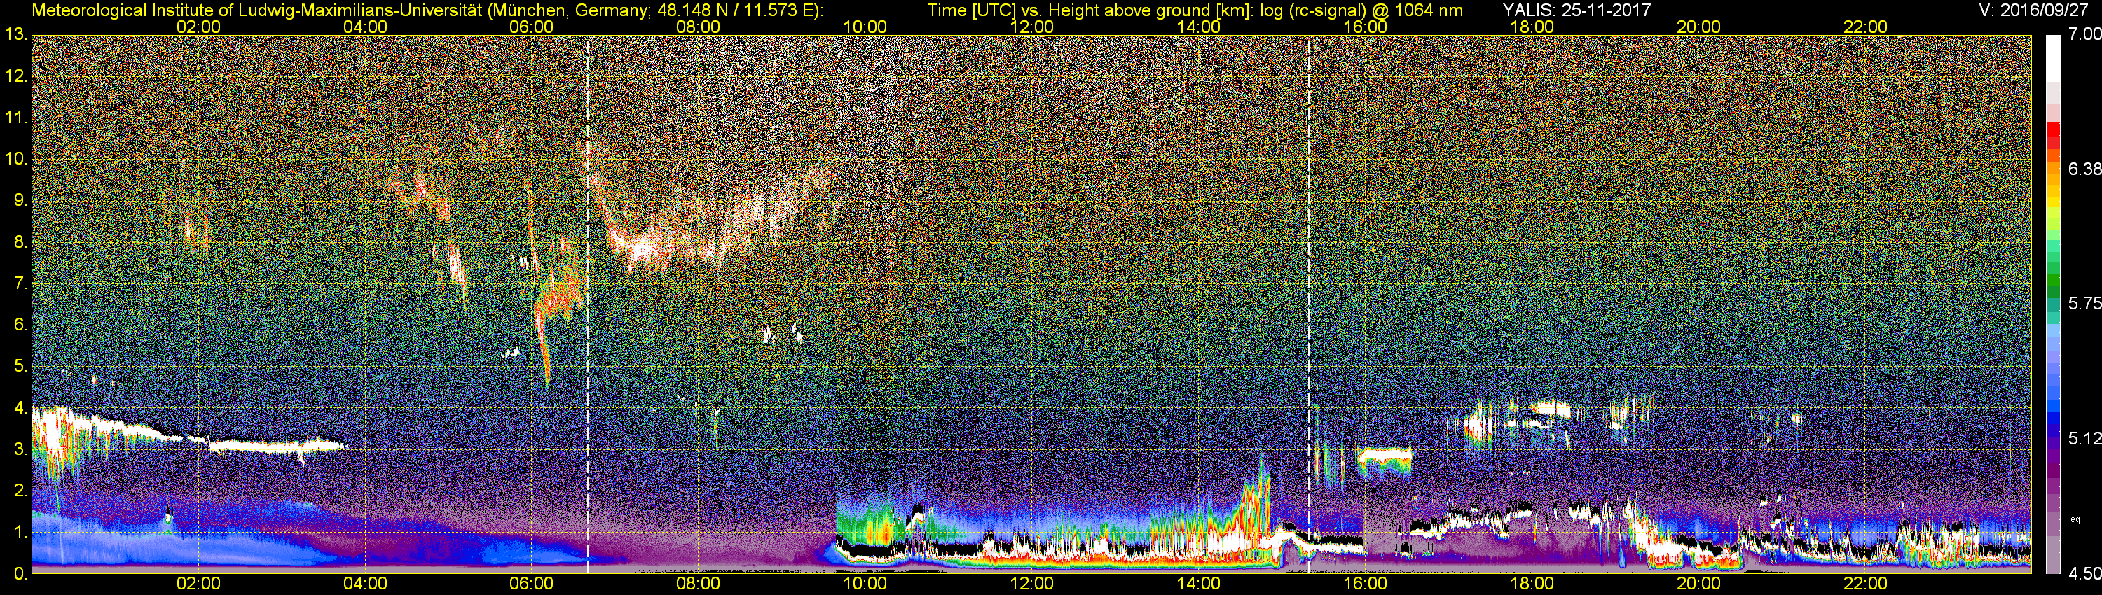Click the "02:00" label on the upper time axis
This screenshot has height=595, width=2102.
198,27
